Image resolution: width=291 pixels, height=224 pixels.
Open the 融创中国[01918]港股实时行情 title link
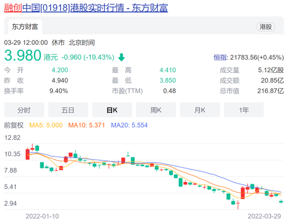click(86, 8)
